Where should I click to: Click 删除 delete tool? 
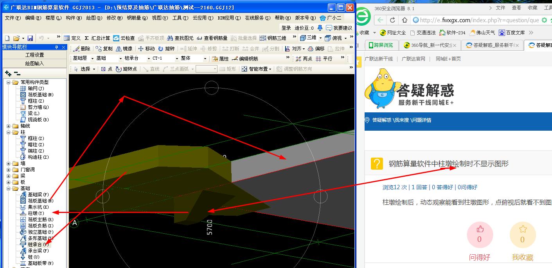pyautogui.click(x=82, y=49)
